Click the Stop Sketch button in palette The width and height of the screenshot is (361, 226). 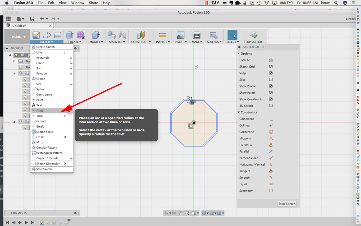[x=287, y=204]
